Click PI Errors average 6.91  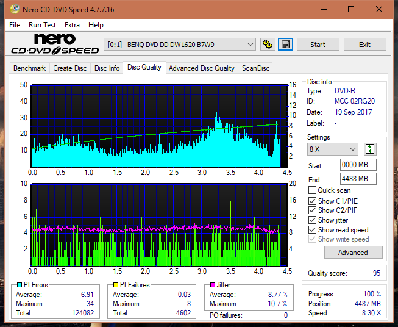[87, 295]
